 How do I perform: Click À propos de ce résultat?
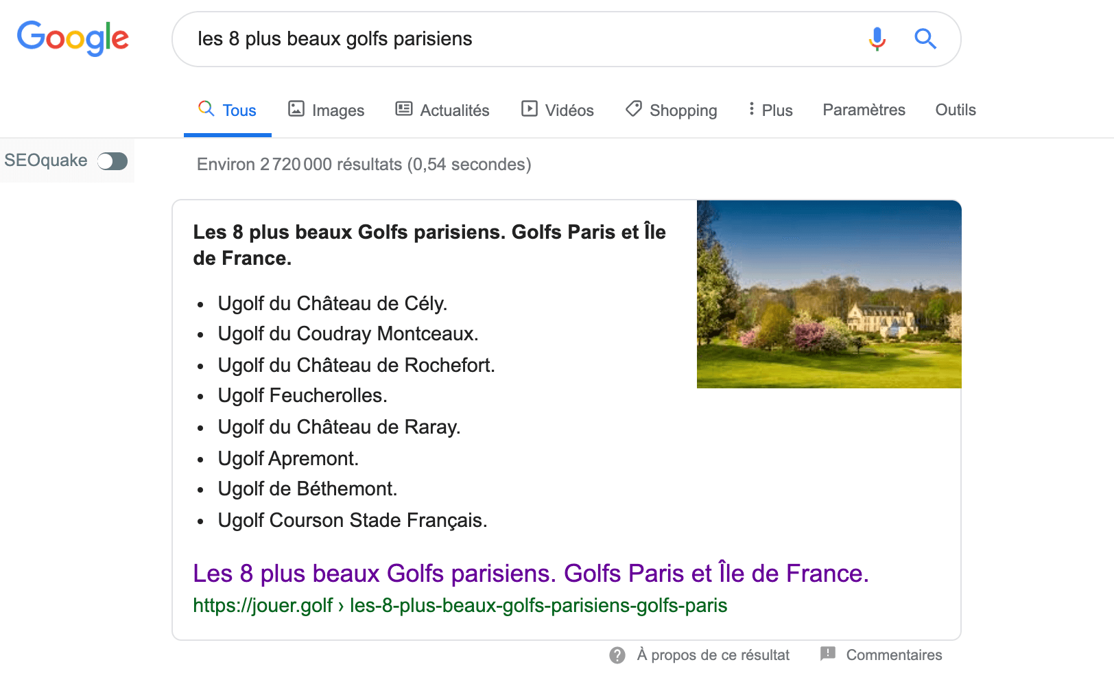pos(713,655)
